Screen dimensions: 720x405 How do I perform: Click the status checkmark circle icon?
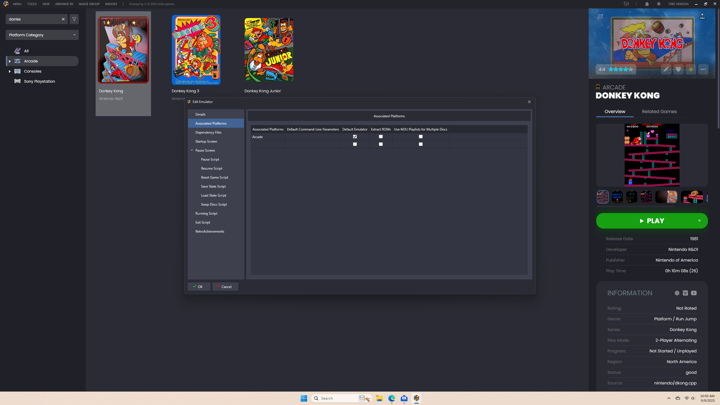[x=659, y=4]
